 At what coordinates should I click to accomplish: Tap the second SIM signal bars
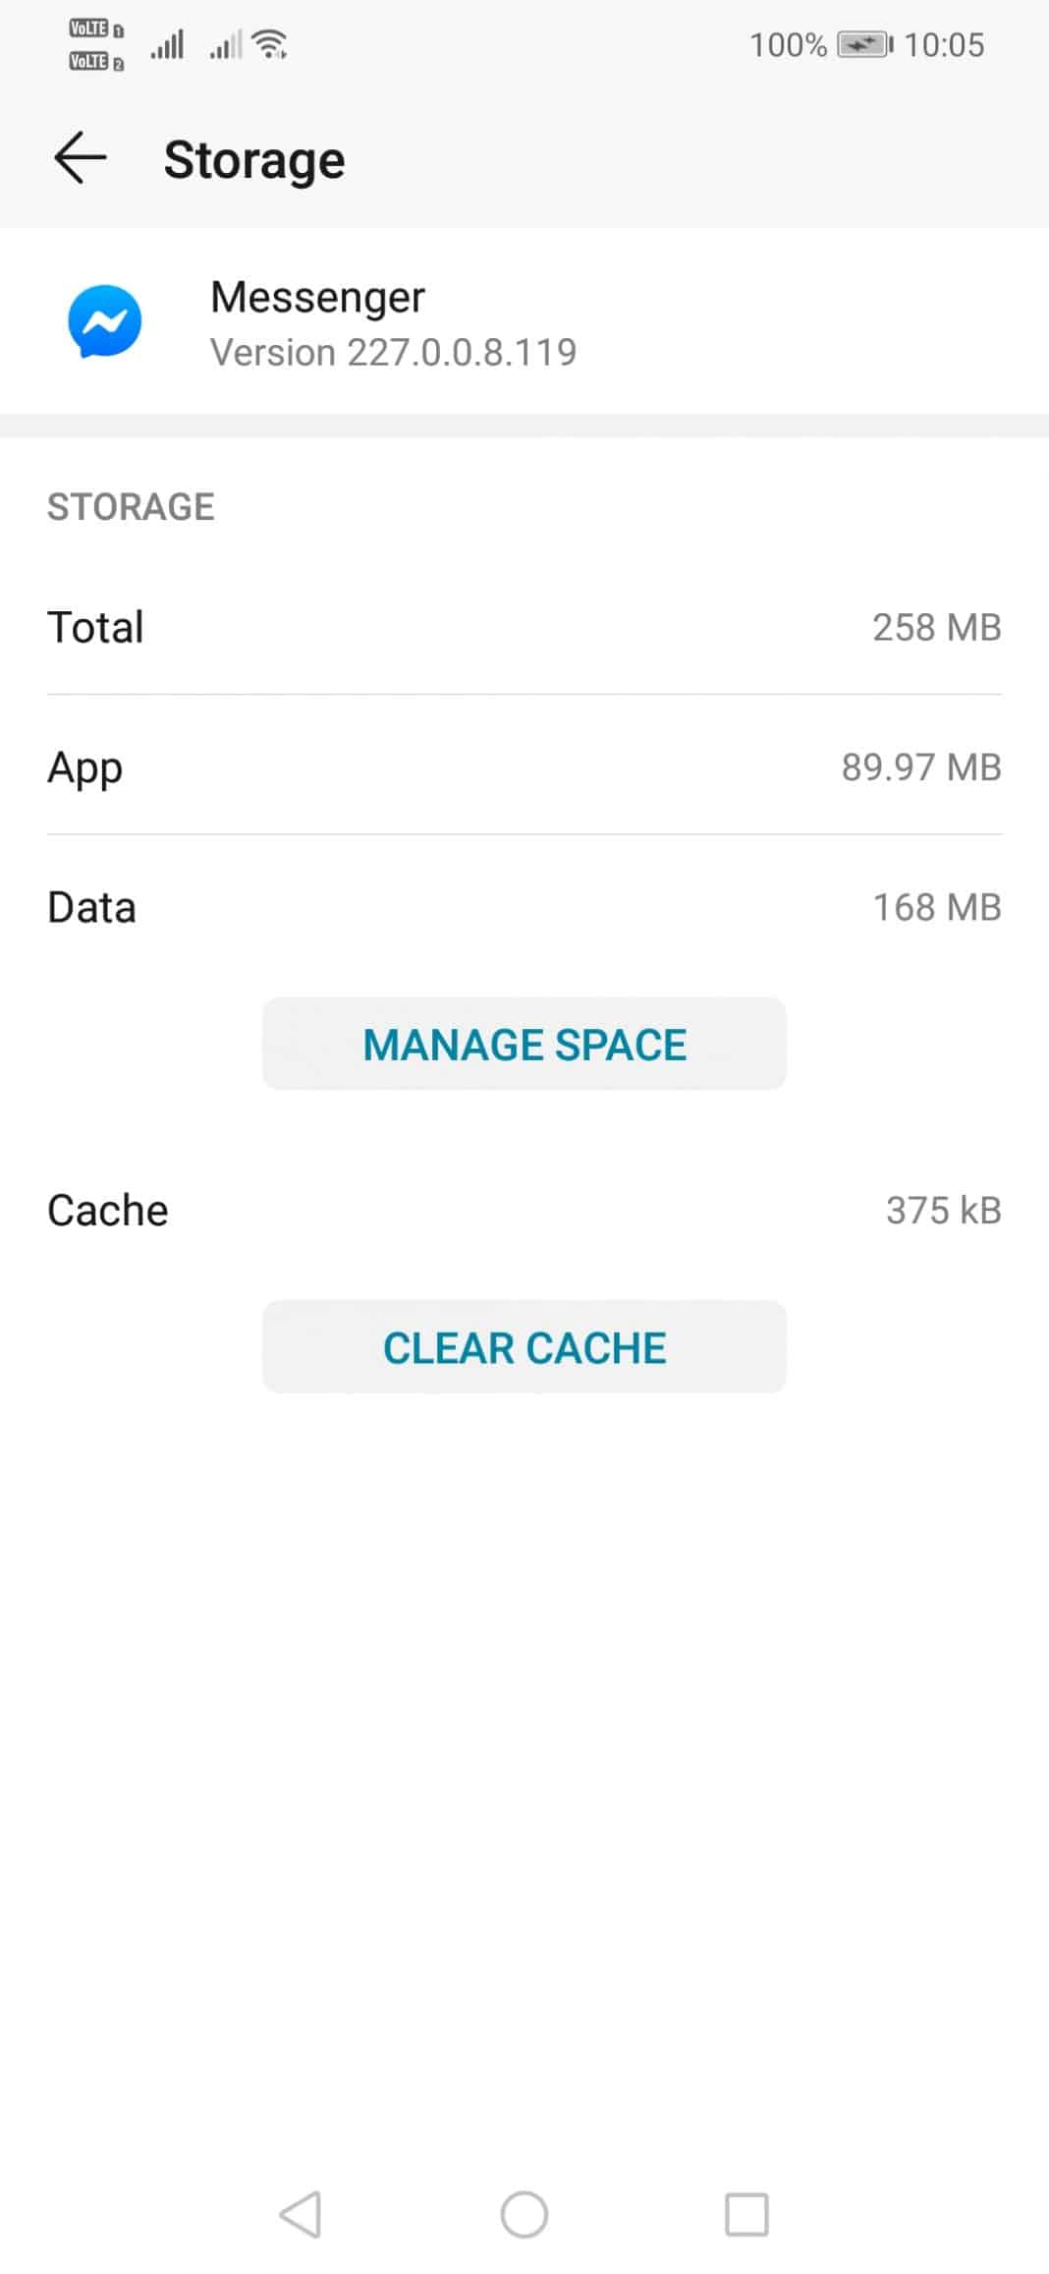(225, 45)
